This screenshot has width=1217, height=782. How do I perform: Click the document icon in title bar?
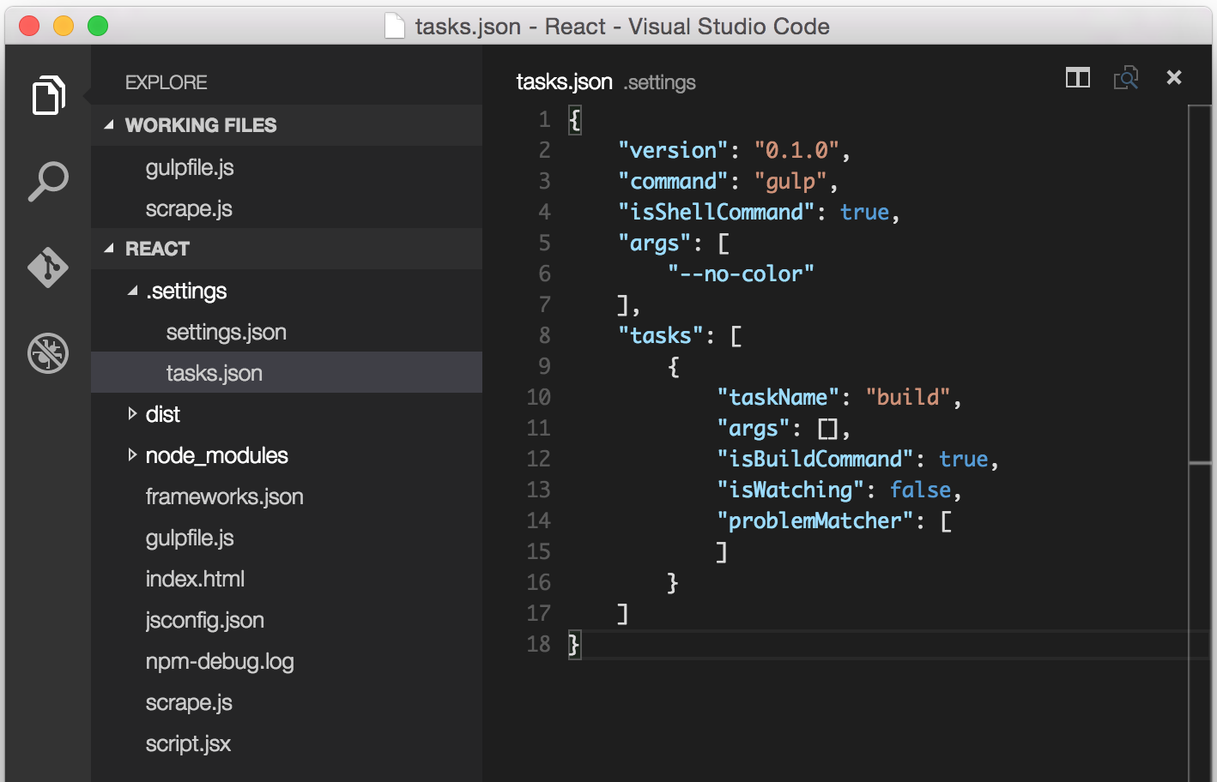click(x=395, y=26)
